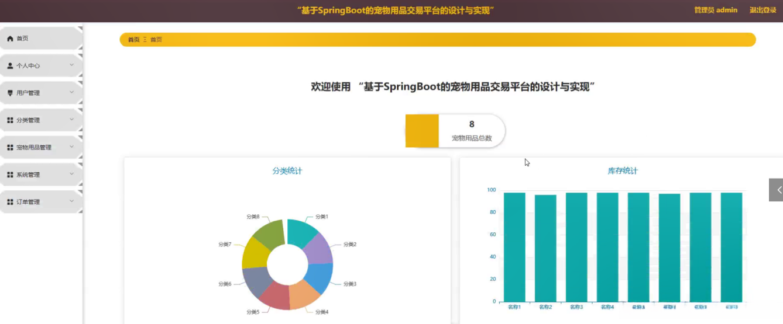Viewport: 783px width, 324px height.
Task: Click the 名称3 bar in 库存统计
Action: pyautogui.click(x=576, y=247)
